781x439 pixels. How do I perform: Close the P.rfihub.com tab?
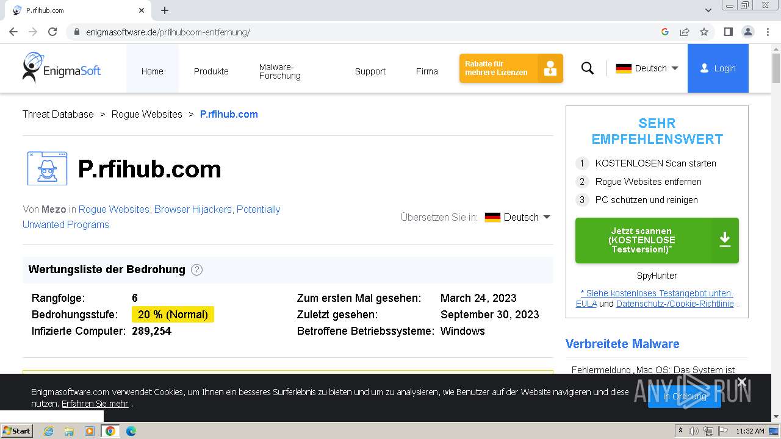pos(142,10)
